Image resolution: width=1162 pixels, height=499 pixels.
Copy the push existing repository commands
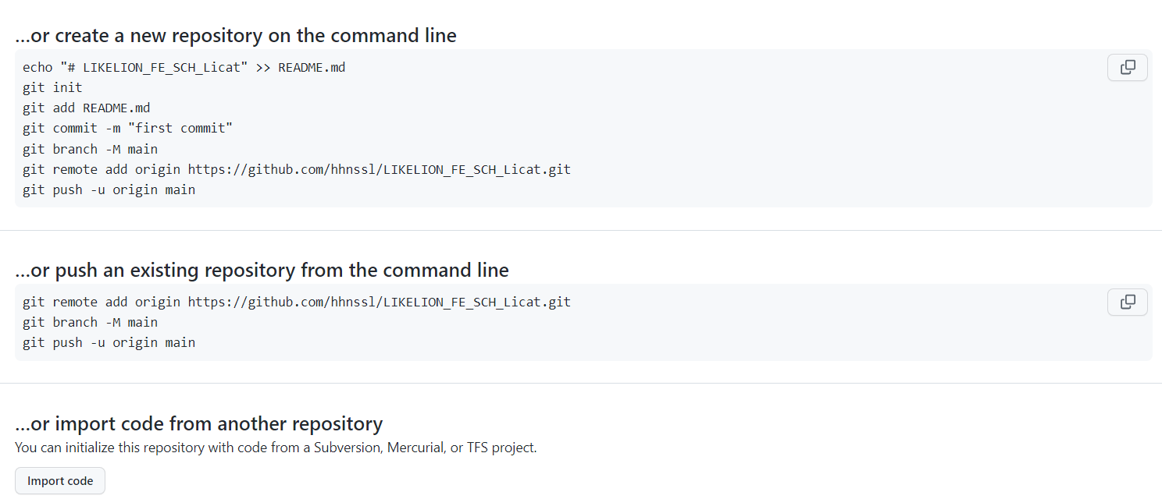point(1127,303)
